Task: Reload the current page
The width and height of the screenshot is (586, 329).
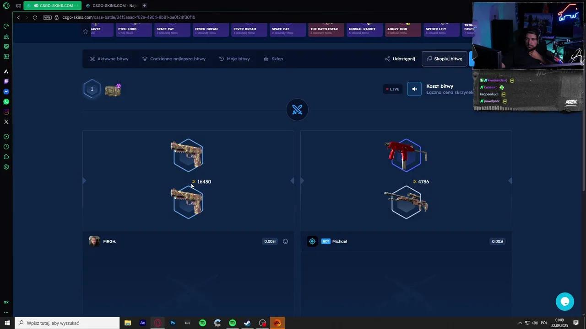Action: click(35, 17)
